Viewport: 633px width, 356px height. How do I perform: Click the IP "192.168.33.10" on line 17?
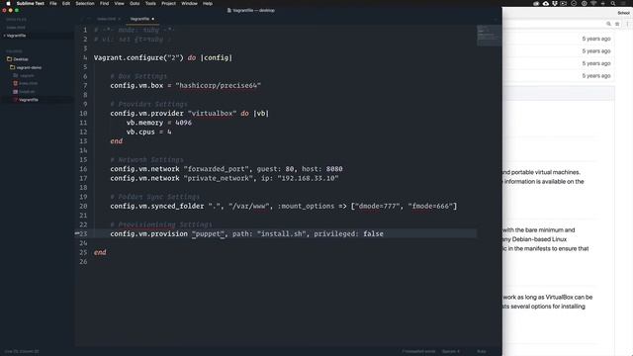tap(308, 178)
